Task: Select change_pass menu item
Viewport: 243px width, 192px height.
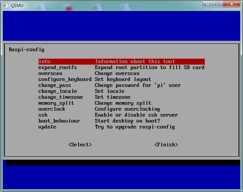Action: [55, 85]
